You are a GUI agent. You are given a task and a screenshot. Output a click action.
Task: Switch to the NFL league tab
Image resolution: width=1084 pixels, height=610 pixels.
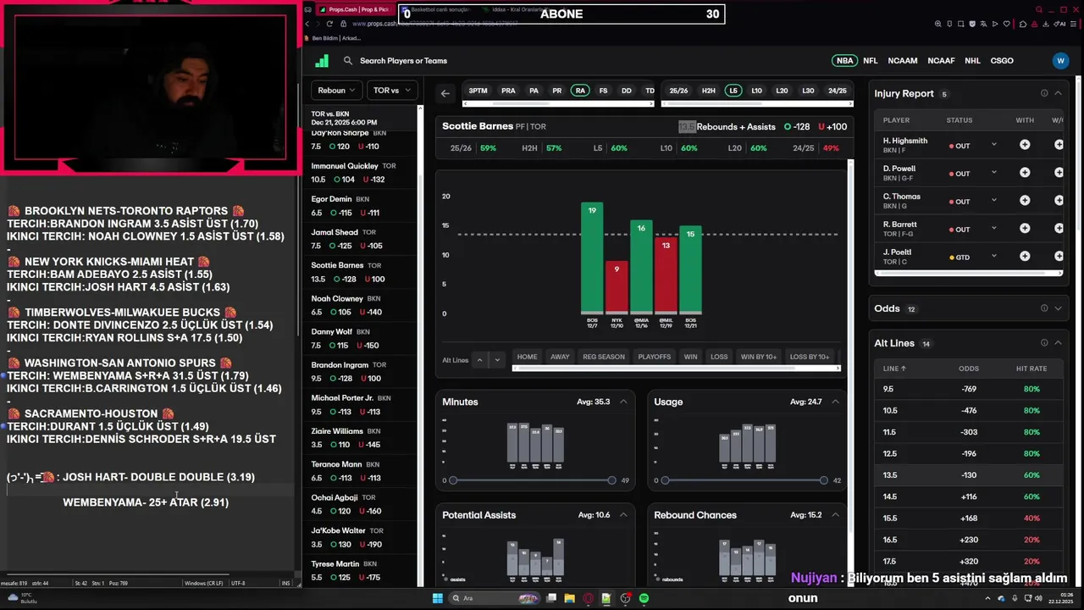point(871,61)
